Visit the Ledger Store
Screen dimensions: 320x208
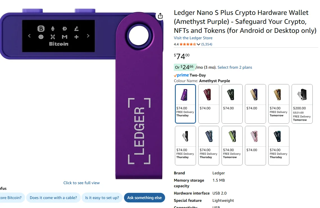pyautogui.click(x=193, y=38)
